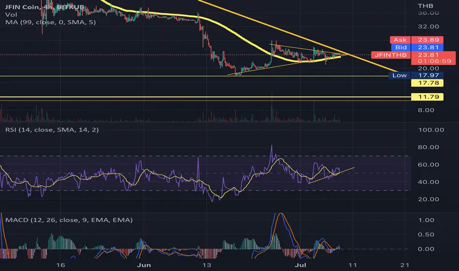Open the MACD (12, 26, close, 9, EMA, EMA) legend
This screenshot has height=271, width=459.
69,220
